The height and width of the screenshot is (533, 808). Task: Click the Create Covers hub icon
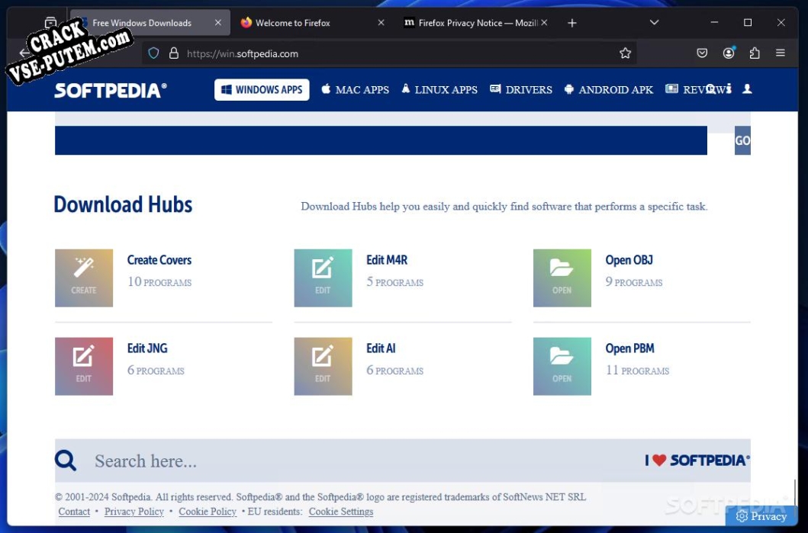coord(84,278)
